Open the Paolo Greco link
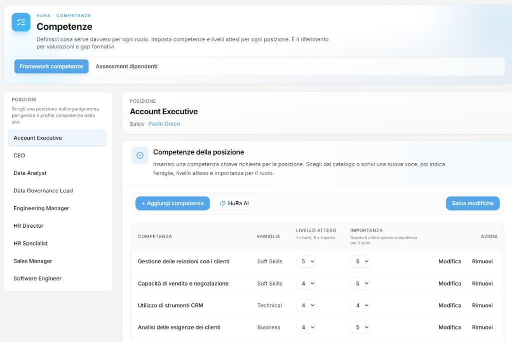The width and height of the screenshot is (512, 342). coord(164,124)
